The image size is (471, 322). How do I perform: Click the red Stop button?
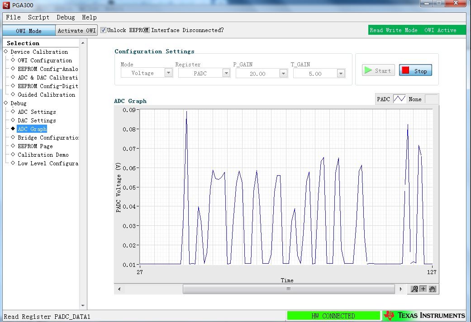tap(415, 70)
